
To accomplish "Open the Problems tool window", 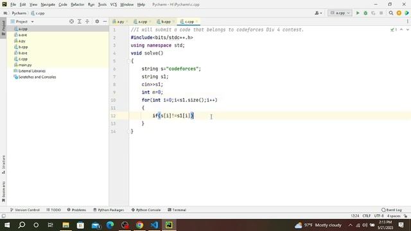I will (x=76, y=210).
